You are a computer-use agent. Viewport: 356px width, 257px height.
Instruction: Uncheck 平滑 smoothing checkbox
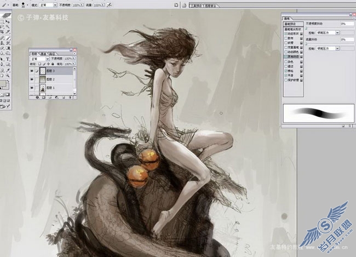click(286, 75)
